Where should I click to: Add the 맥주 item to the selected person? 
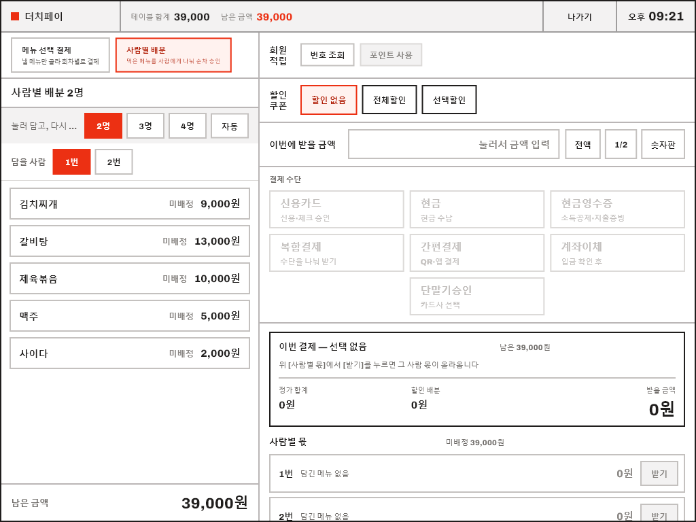pyautogui.click(x=130, y=315)
